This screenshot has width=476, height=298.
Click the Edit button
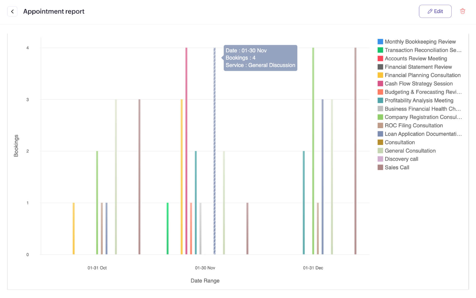tap(435, 11)
